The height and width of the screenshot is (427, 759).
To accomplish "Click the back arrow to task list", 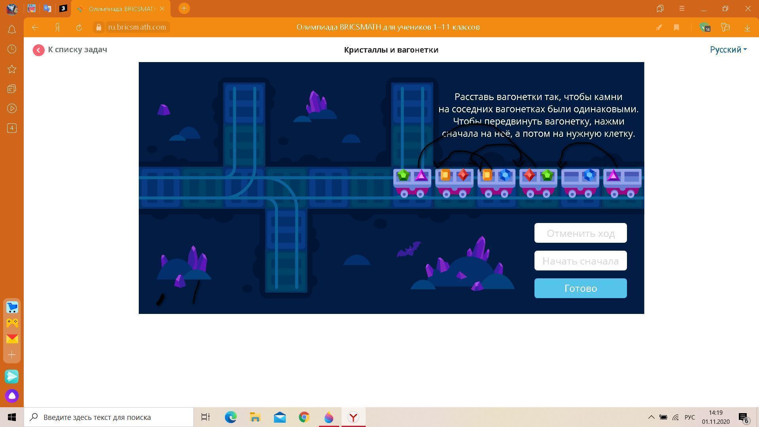I will tap(38, 50).
